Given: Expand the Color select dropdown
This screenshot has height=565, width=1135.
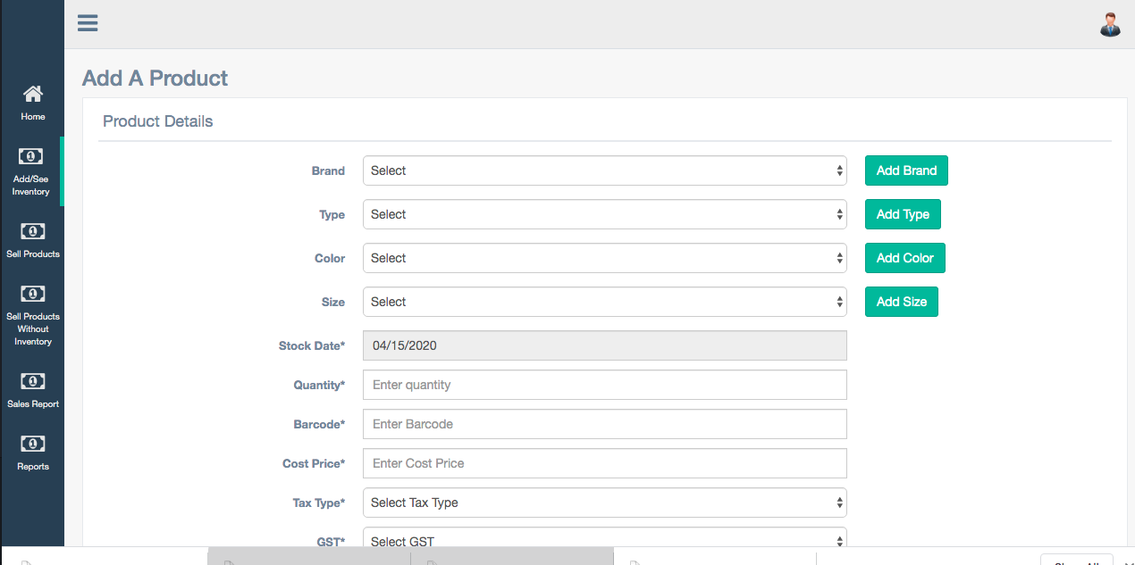Looking at the screenshot, I should coord(604,258).
